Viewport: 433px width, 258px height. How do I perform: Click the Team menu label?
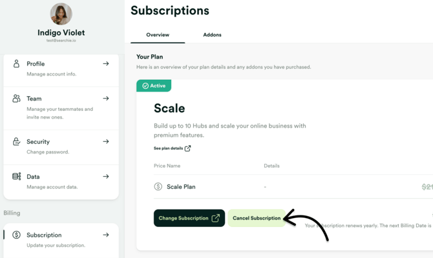pyautogui.click(x=34, y=99)
